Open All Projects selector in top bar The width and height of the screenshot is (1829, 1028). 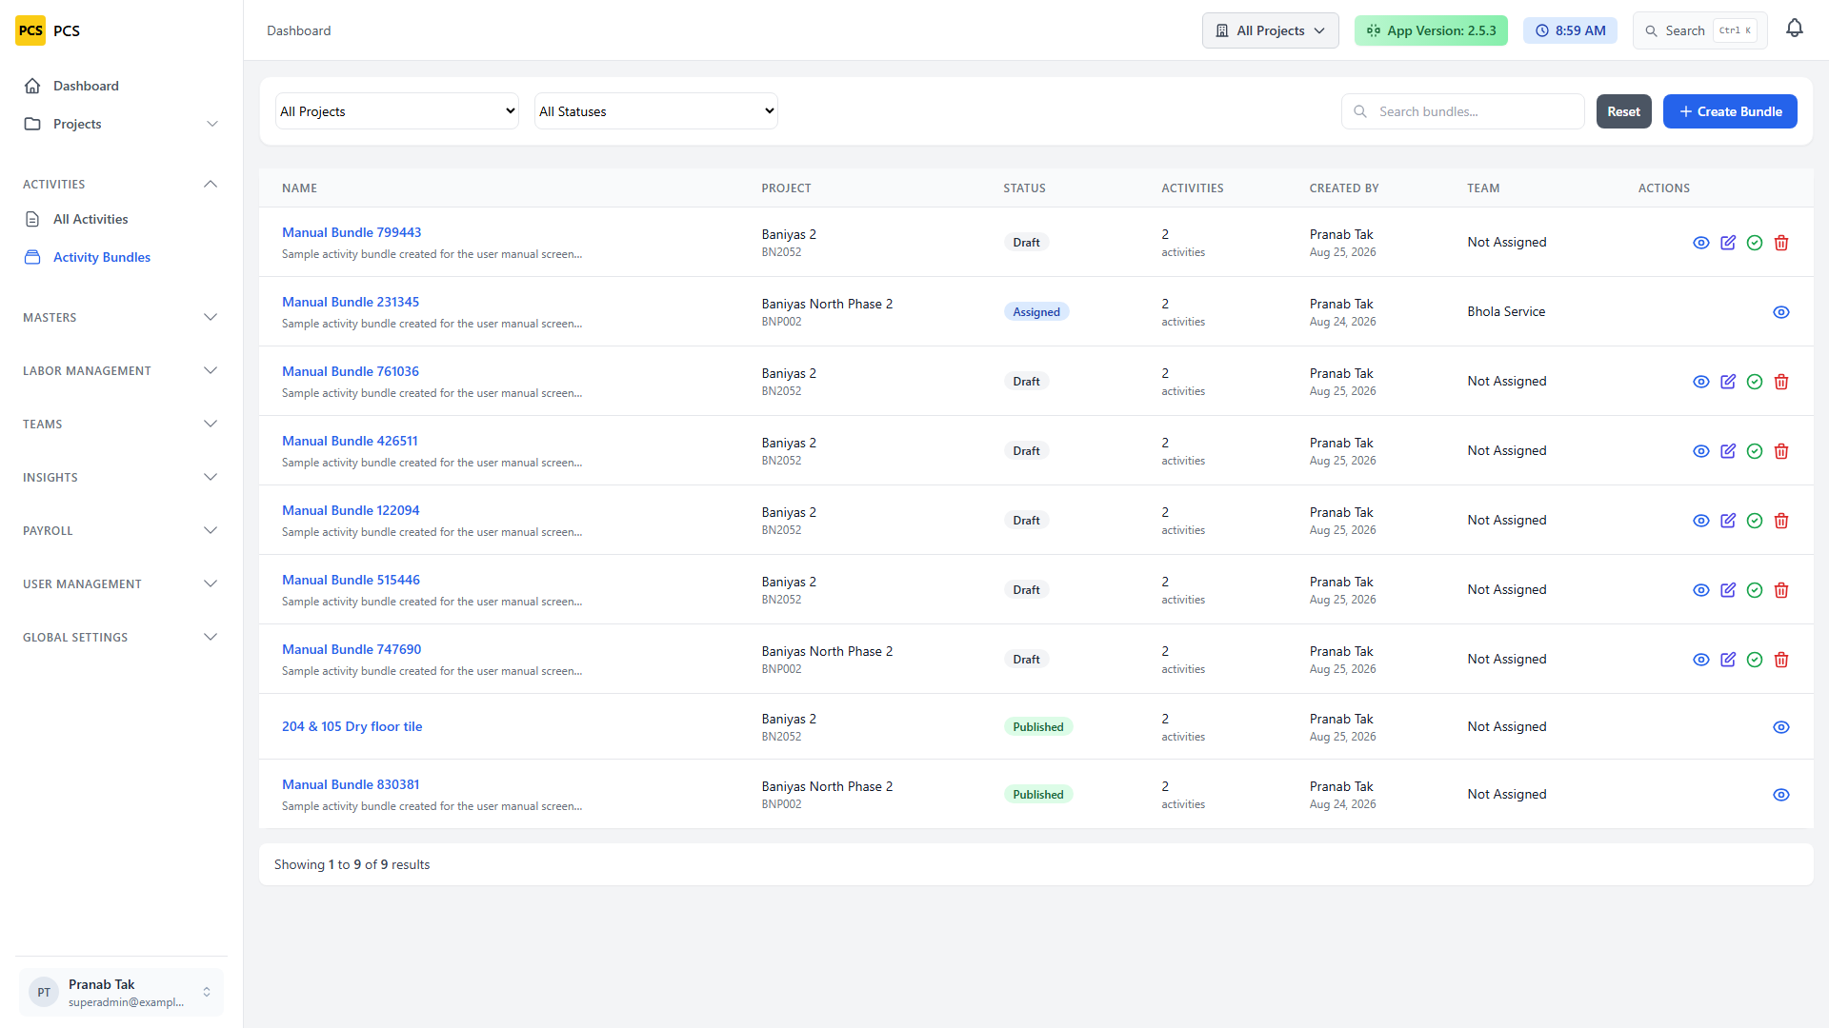tap(1270, 30)
